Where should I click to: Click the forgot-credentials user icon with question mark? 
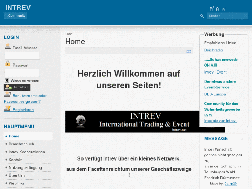pyautogui.click(x=8, y=94)
